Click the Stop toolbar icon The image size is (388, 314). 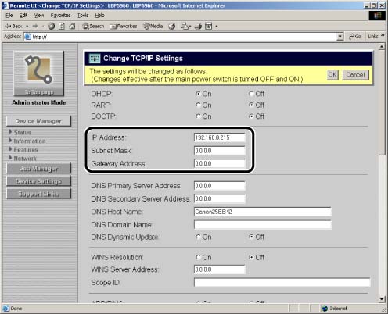pos(52,26)
